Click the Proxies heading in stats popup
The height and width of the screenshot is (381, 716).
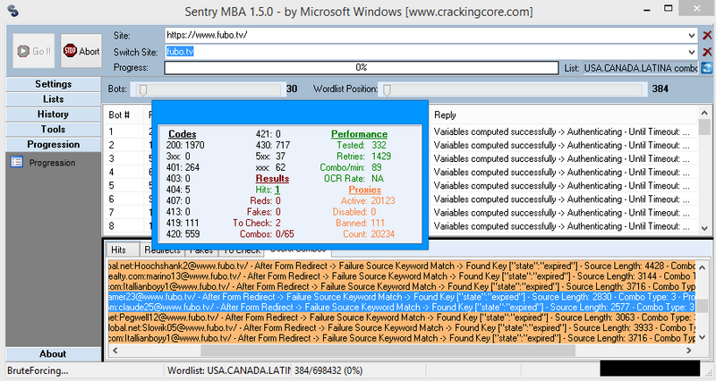pyautogui.click(x=365, y=190)
